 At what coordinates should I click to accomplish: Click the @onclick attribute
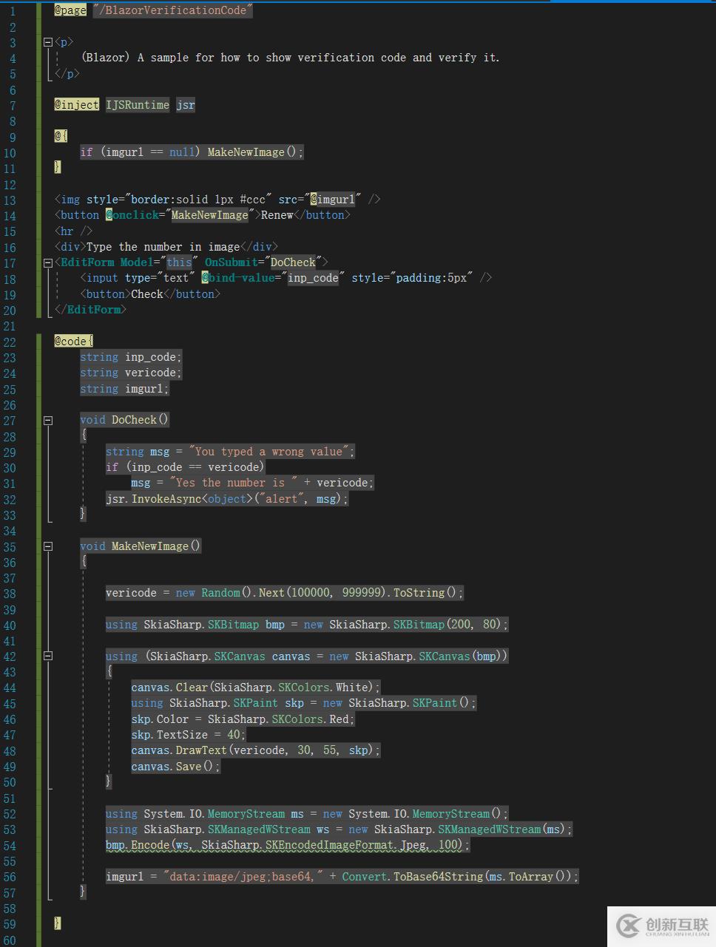(x=132, y=215)
